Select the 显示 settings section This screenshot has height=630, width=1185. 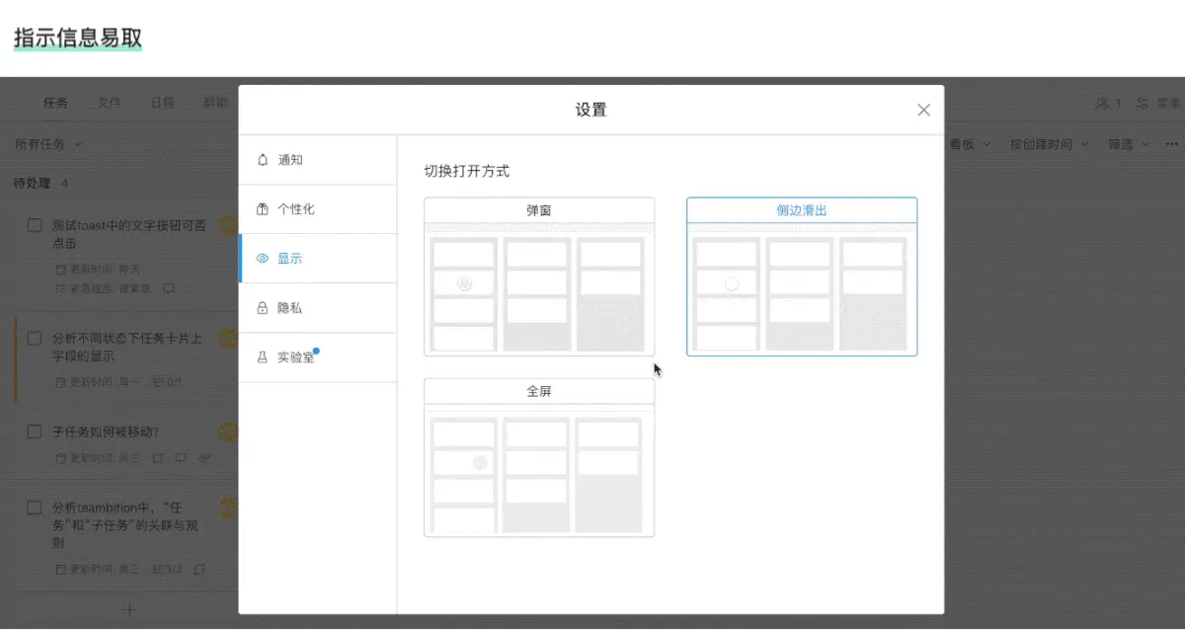pyautogui.click(x=317, y=259)
